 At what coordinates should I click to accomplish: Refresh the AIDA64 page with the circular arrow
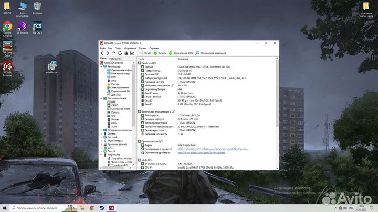coord(120,53)
